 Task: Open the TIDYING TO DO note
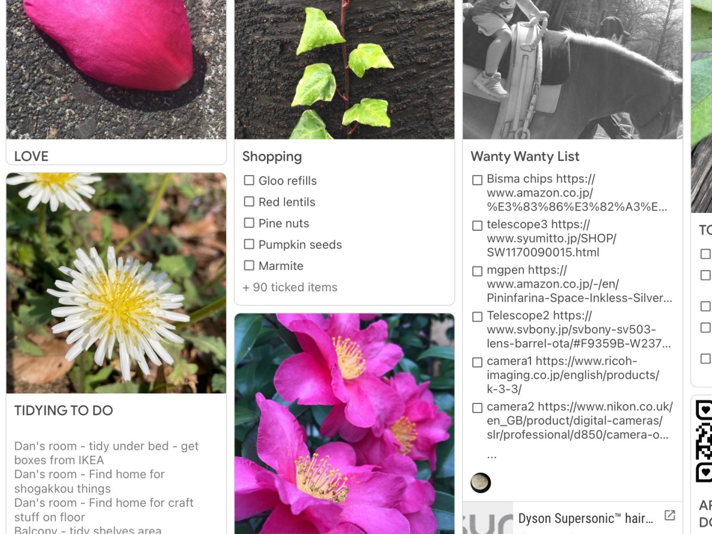[x=63, y=411]
